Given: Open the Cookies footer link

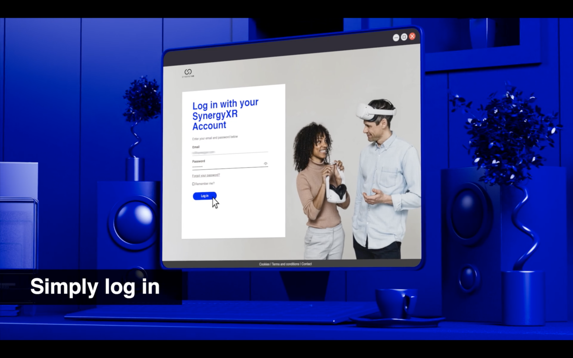Looking at the screenshot, I should [x=264, y=264].
